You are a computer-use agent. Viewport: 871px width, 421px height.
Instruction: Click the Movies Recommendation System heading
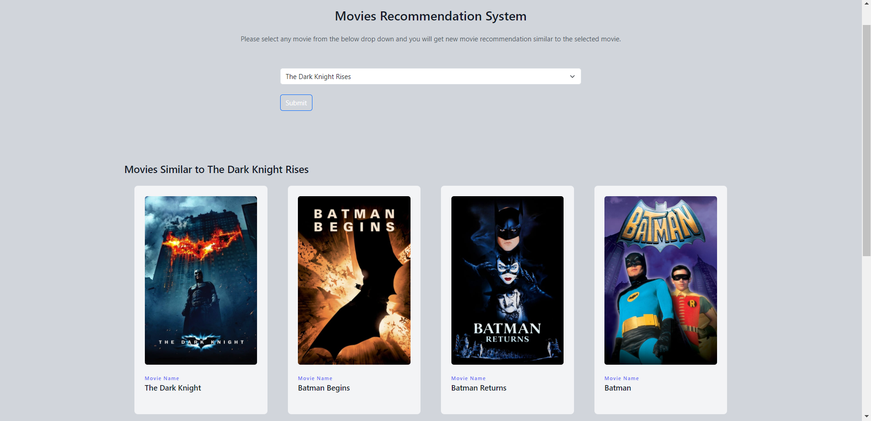[x=431, y=16]
